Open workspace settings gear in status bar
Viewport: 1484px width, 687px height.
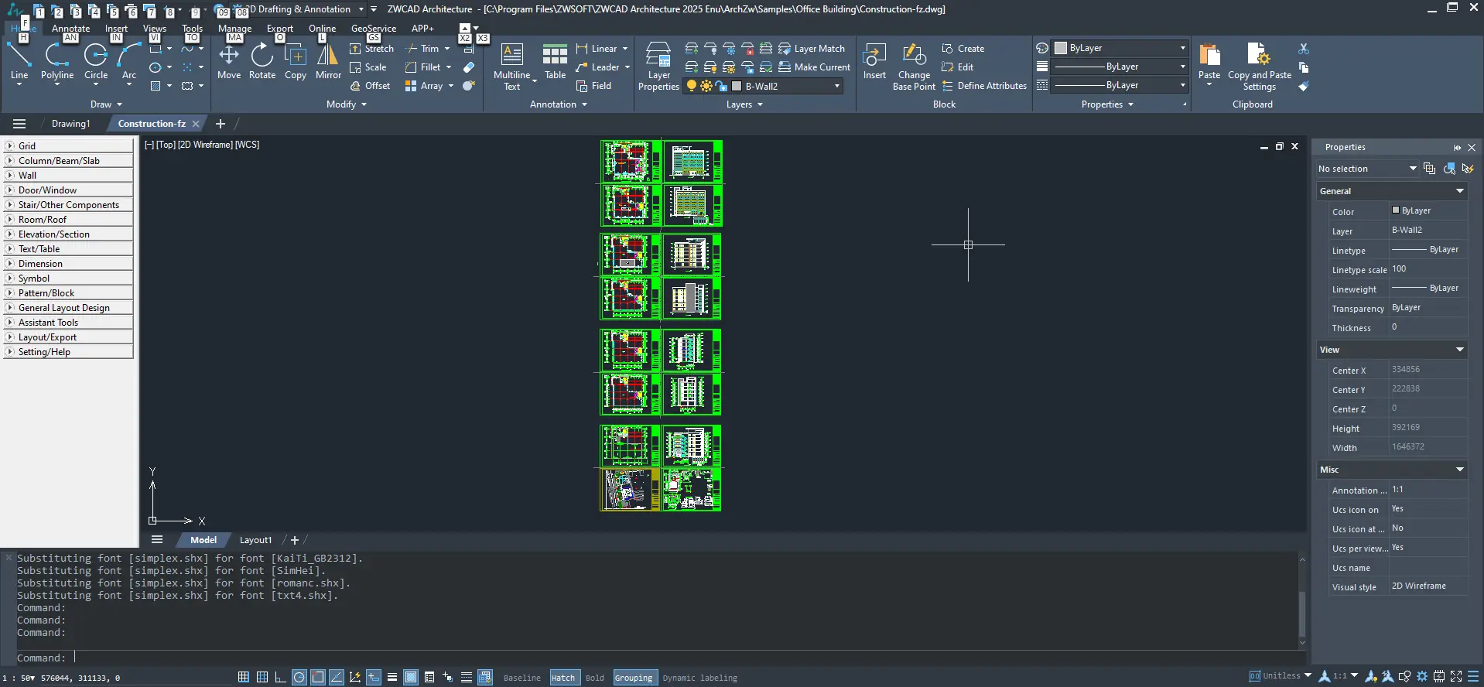coord(1421,676)
